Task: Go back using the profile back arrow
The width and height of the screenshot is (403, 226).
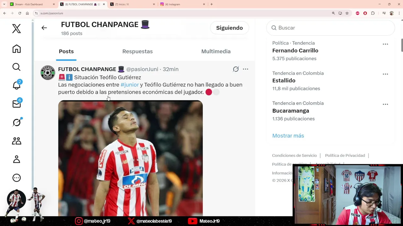Action: click(44, 28)
